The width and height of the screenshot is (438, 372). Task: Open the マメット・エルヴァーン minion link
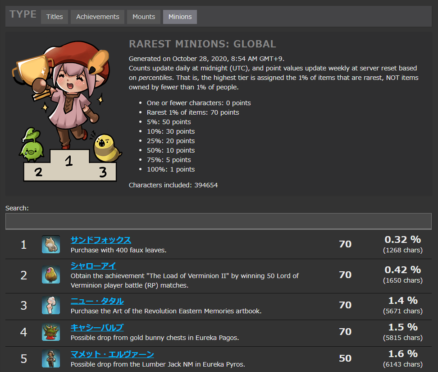click(112, 354)
